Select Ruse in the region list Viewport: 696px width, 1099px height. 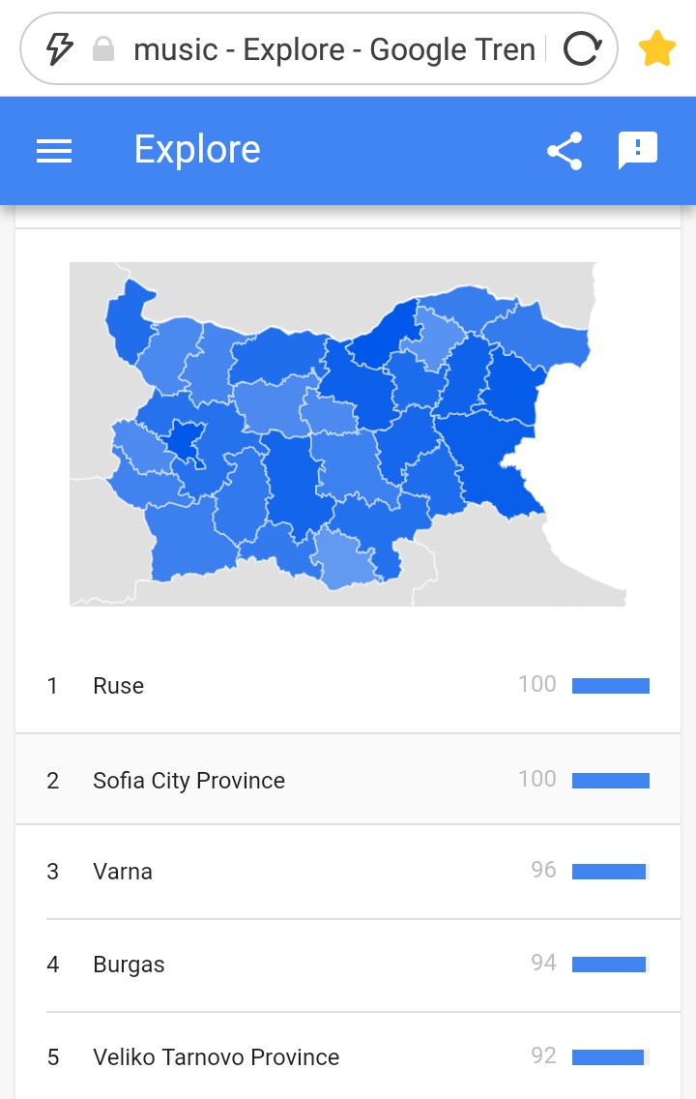pos(348,686)
